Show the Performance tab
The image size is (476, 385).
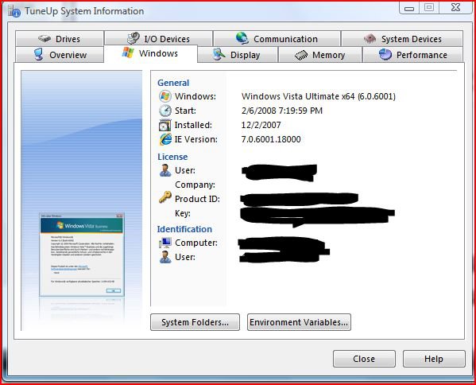(412, 55)
